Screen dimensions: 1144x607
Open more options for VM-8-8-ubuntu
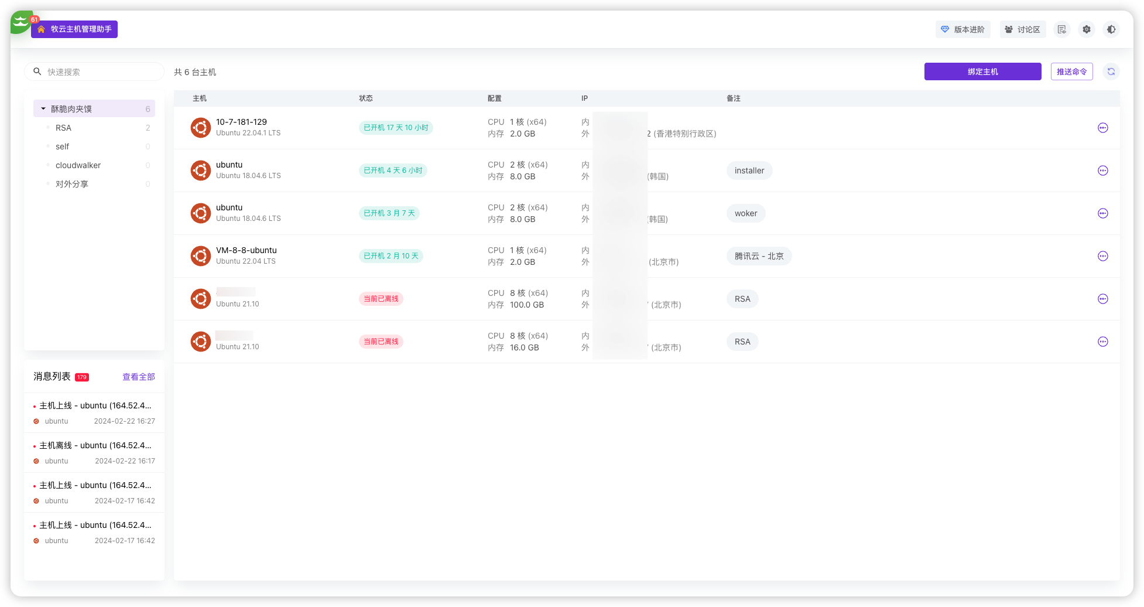click(x=1103, y=256)
